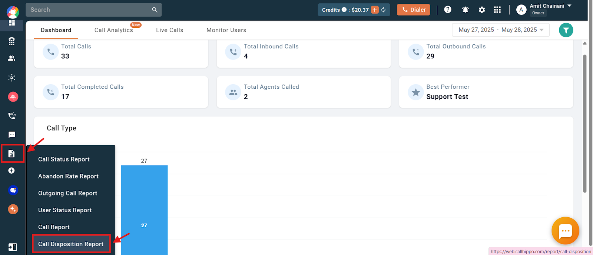The image size is (593, 255).
Task: Expand the Amit Chainani account dropdown arrow
Action: tap(569, 6)
